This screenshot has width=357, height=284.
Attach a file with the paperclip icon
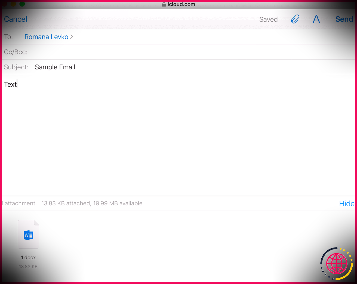point(295,19)
